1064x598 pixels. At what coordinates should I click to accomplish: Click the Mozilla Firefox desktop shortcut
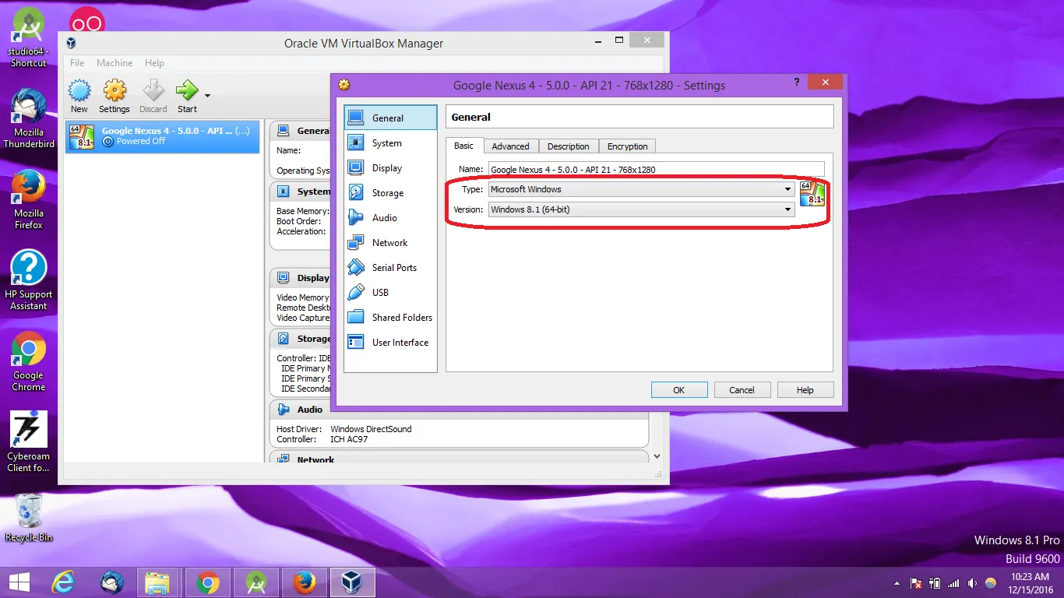click(29, 199)
